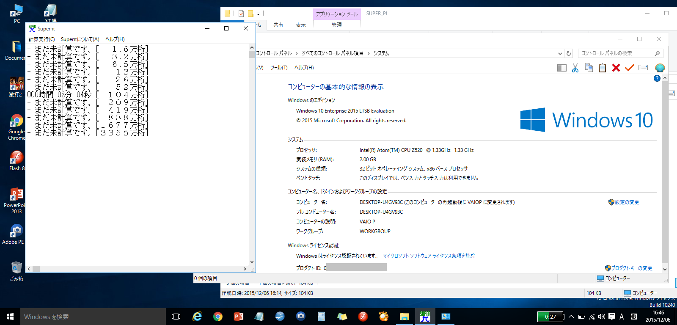Switch to the 共有 ribbon tab

point(278,25)
